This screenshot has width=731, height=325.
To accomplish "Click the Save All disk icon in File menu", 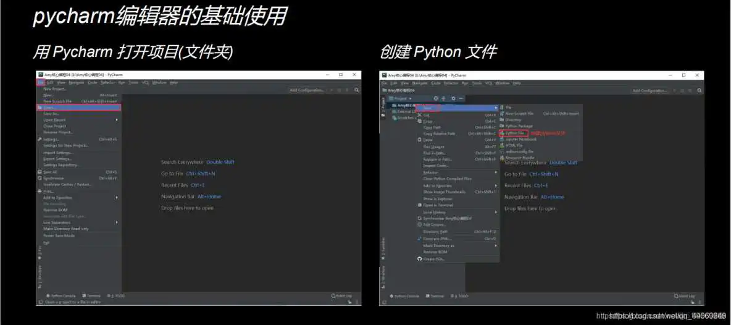I will (40, 172).
